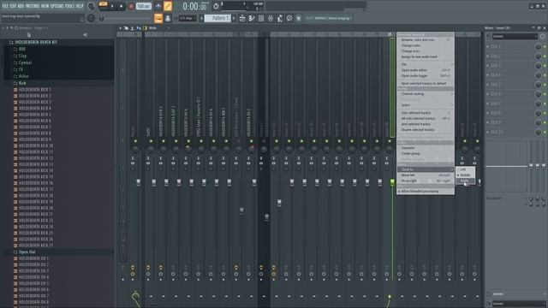Open the PATTERNS menu
This screenshot has height=308, width=548.
33,6
